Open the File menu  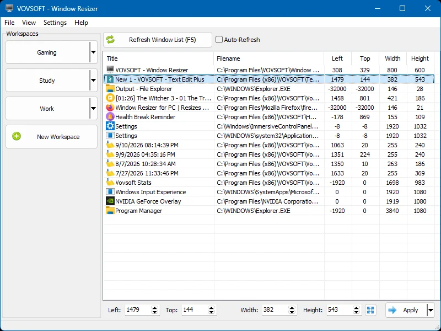(x=9, y=23)
